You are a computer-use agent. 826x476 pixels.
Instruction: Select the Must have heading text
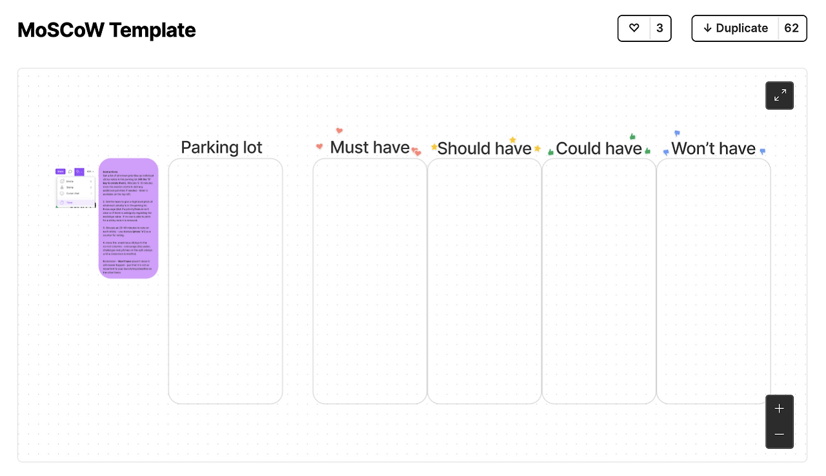click(x=370, y=148)
